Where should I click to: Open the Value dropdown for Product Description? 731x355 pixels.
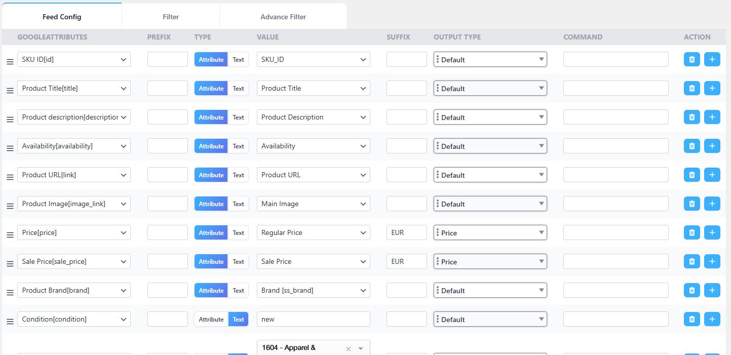pos(313,116)
